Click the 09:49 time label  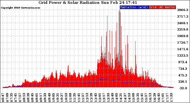49,98
